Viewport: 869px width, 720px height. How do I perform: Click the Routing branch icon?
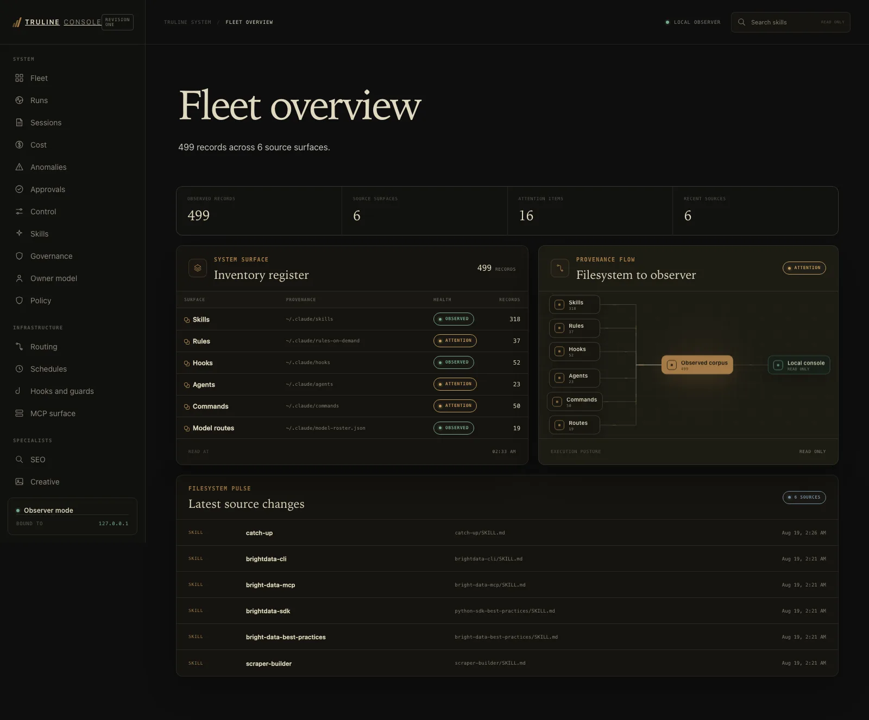click(20, 347)
